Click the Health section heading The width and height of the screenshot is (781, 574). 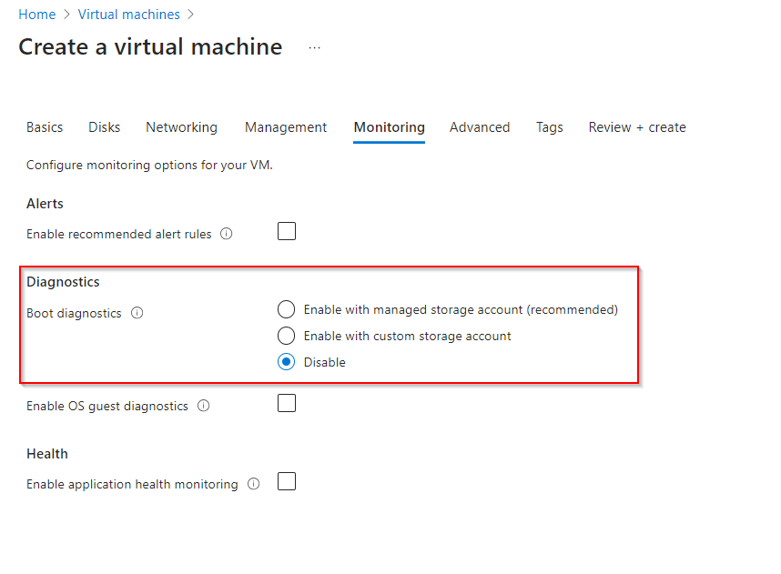[46, 454]
